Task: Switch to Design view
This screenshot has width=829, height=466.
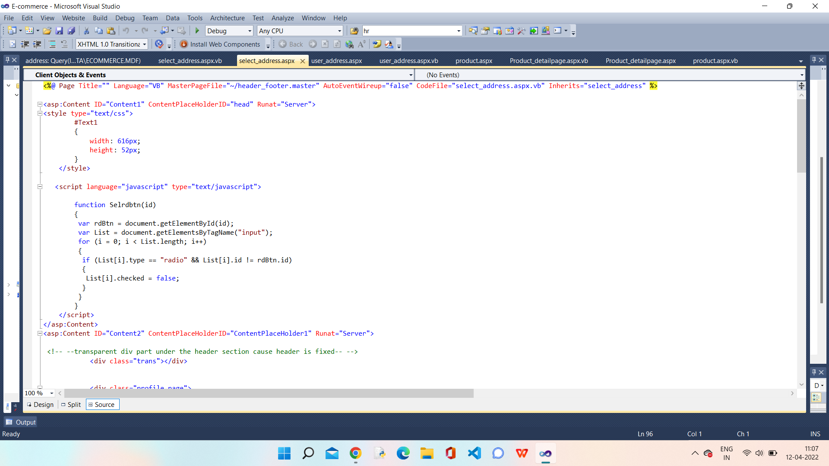Action: click(x=41, y=404)
